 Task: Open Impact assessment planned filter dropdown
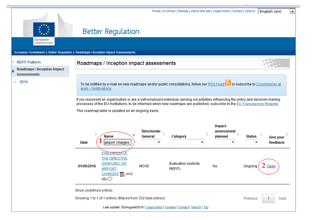225,142
